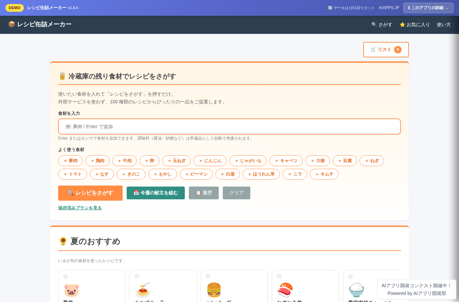Open the 保存済みプランを見る link
The width and height of the screenshot is (459, 302).
pyautogui.click(x=80, y=208)
